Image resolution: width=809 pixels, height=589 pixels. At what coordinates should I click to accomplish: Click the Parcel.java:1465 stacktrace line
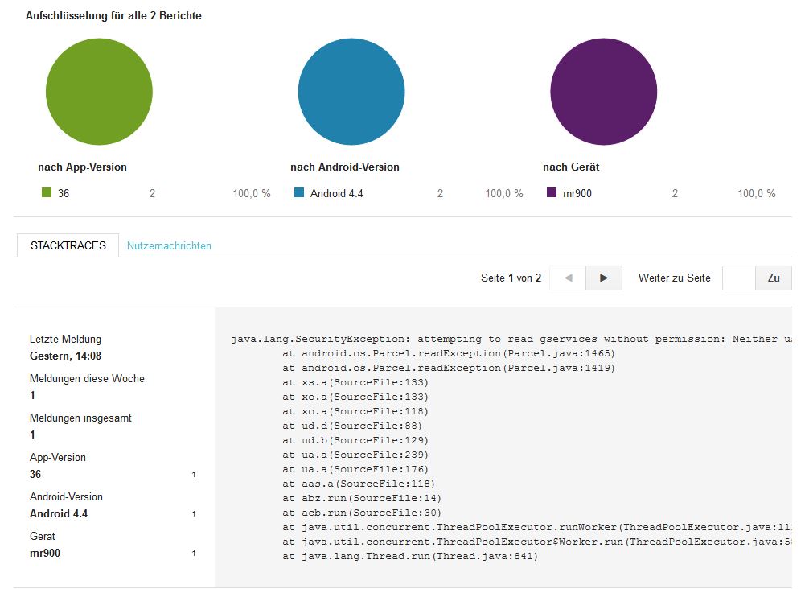click(x=449, y=353)
